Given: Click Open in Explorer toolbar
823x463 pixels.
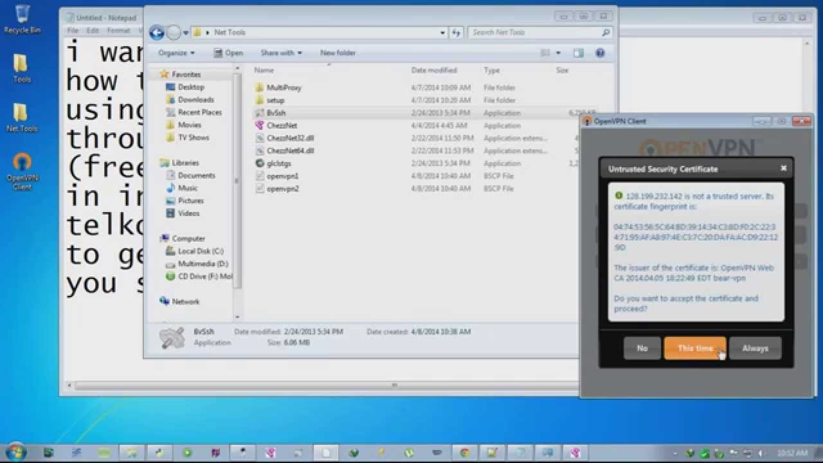Looking at the screenshot, I should [x=228, y=53].
